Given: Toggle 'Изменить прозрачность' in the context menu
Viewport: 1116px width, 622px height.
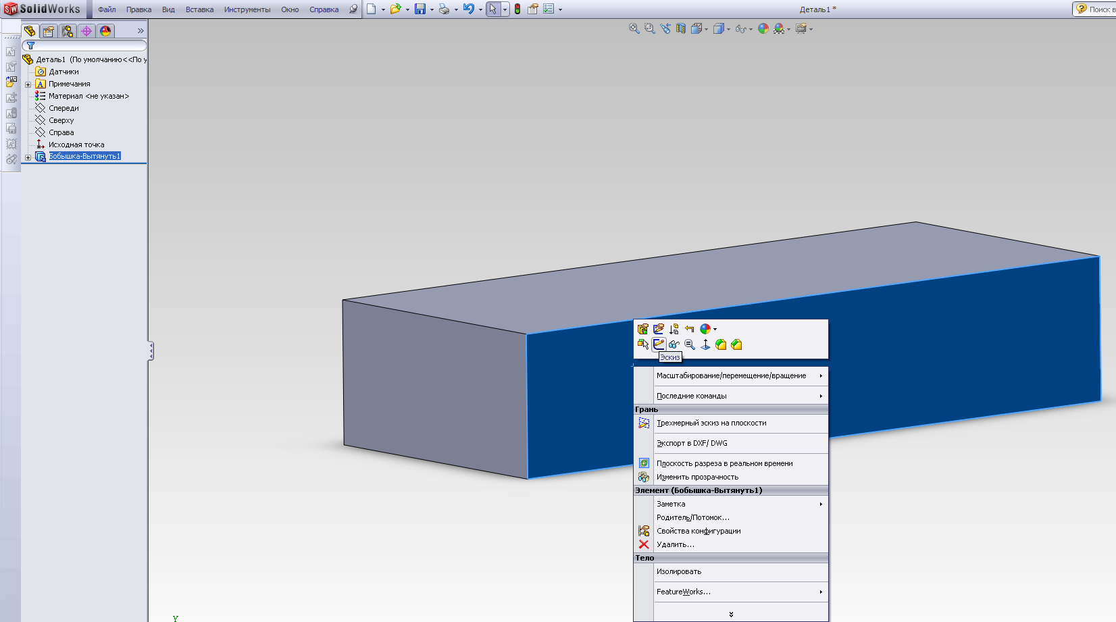Looking at the screenshot, I should point(697,477).
